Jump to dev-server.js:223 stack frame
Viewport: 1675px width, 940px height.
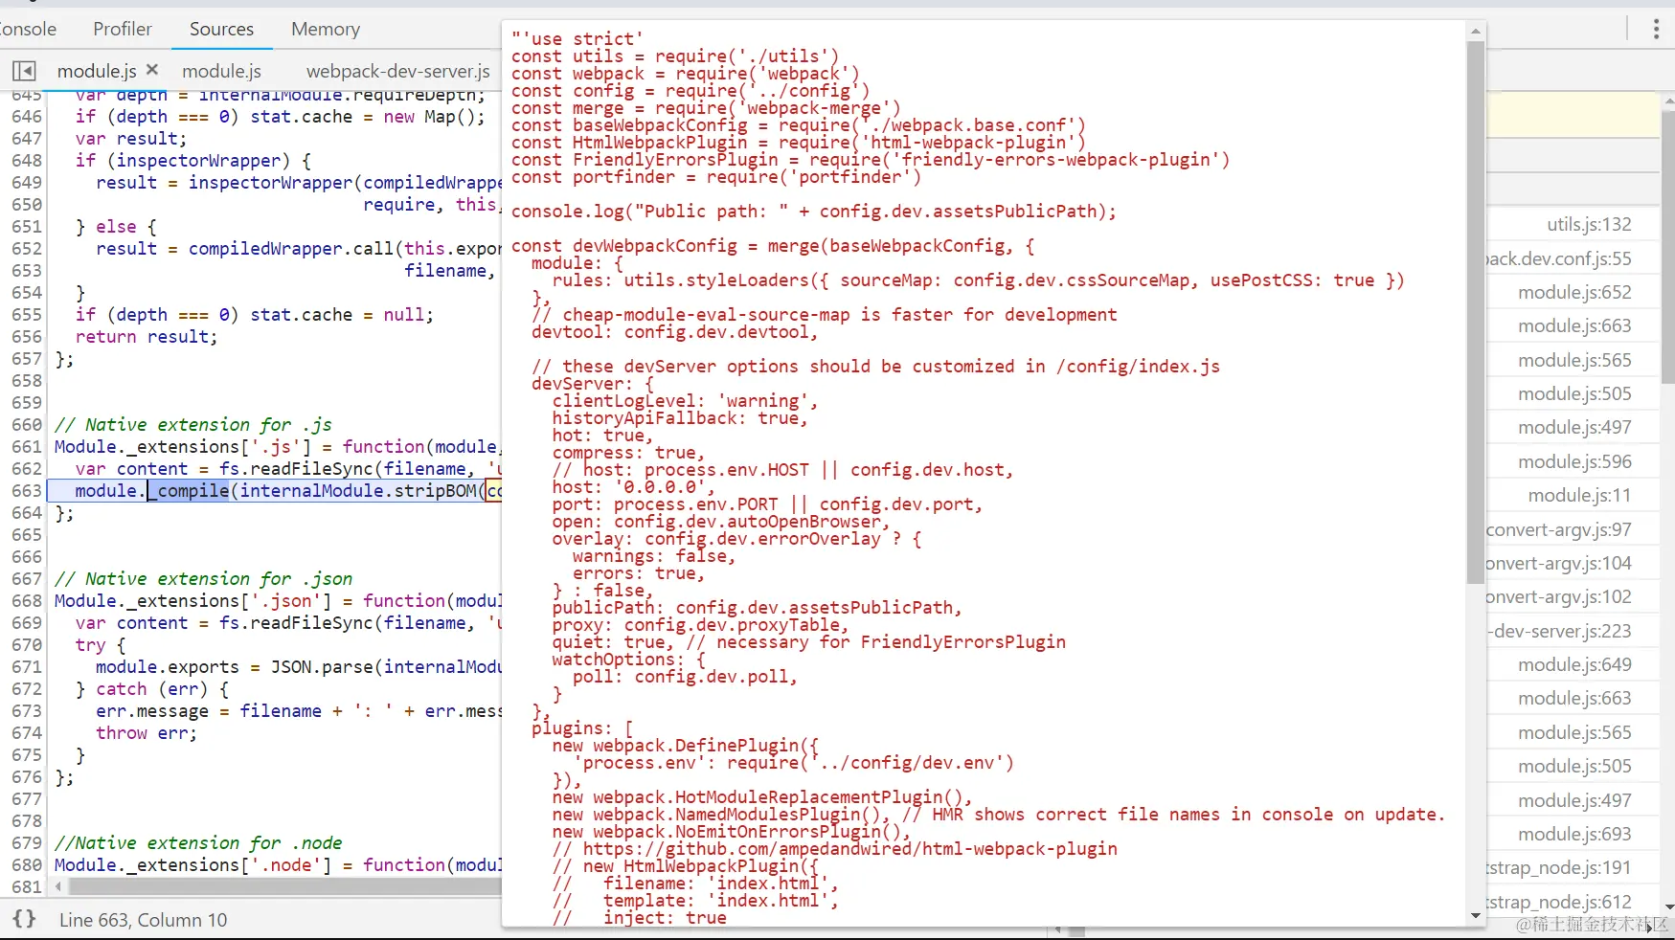coord(1559,631)
